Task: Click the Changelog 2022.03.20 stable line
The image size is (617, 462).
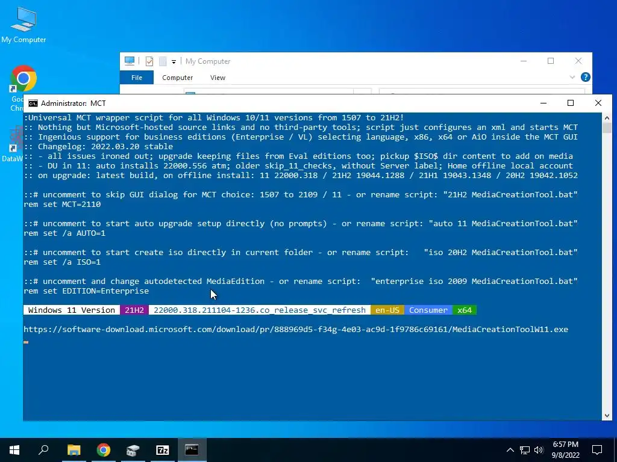Action: (98, 147)
